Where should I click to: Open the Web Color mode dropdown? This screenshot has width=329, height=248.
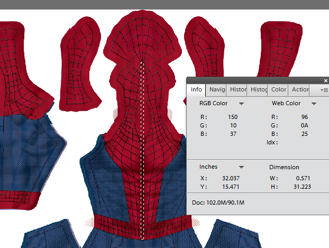314,104
